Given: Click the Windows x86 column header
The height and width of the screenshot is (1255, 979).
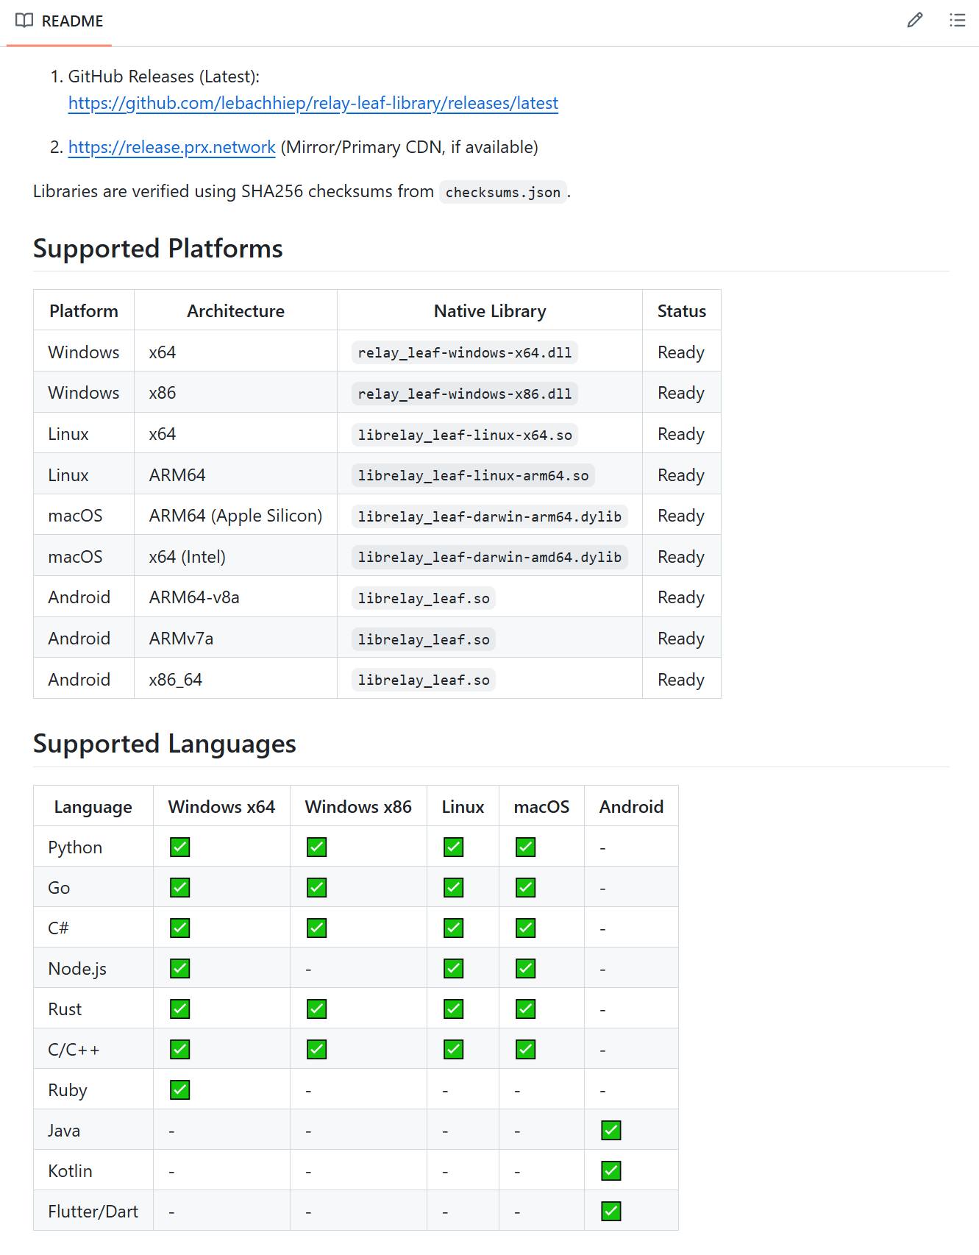Looking at the screenshot, I should [358, 807].
